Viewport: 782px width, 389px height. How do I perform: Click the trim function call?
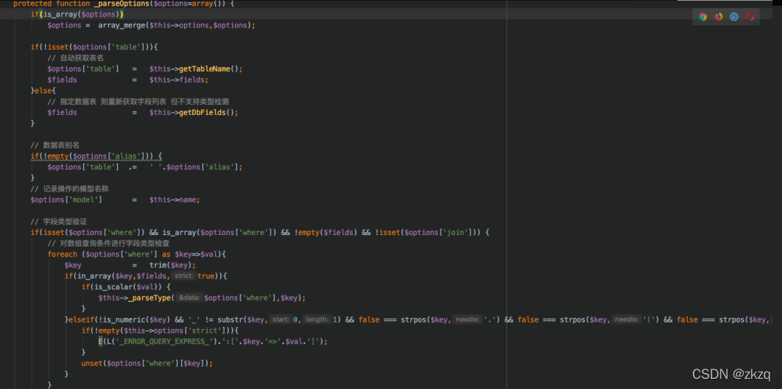[x=158, y=265]
